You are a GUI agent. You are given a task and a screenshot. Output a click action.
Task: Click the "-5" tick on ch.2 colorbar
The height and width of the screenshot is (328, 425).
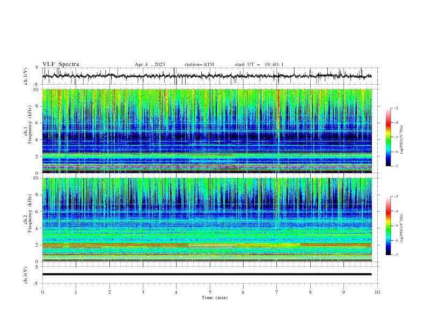click(395, 226)
